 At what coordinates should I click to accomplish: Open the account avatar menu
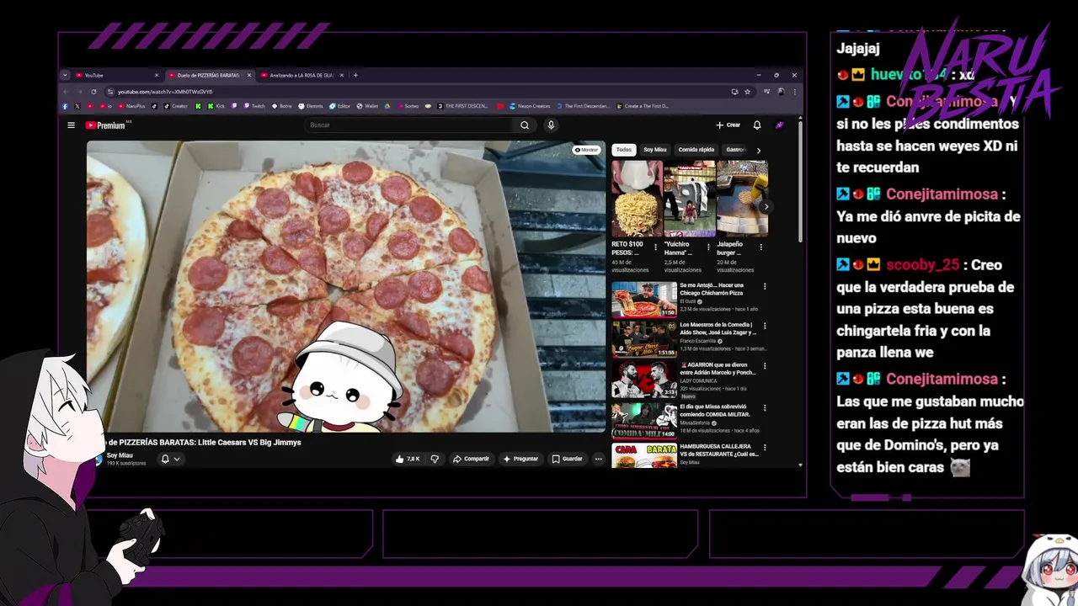coord(779,125)
